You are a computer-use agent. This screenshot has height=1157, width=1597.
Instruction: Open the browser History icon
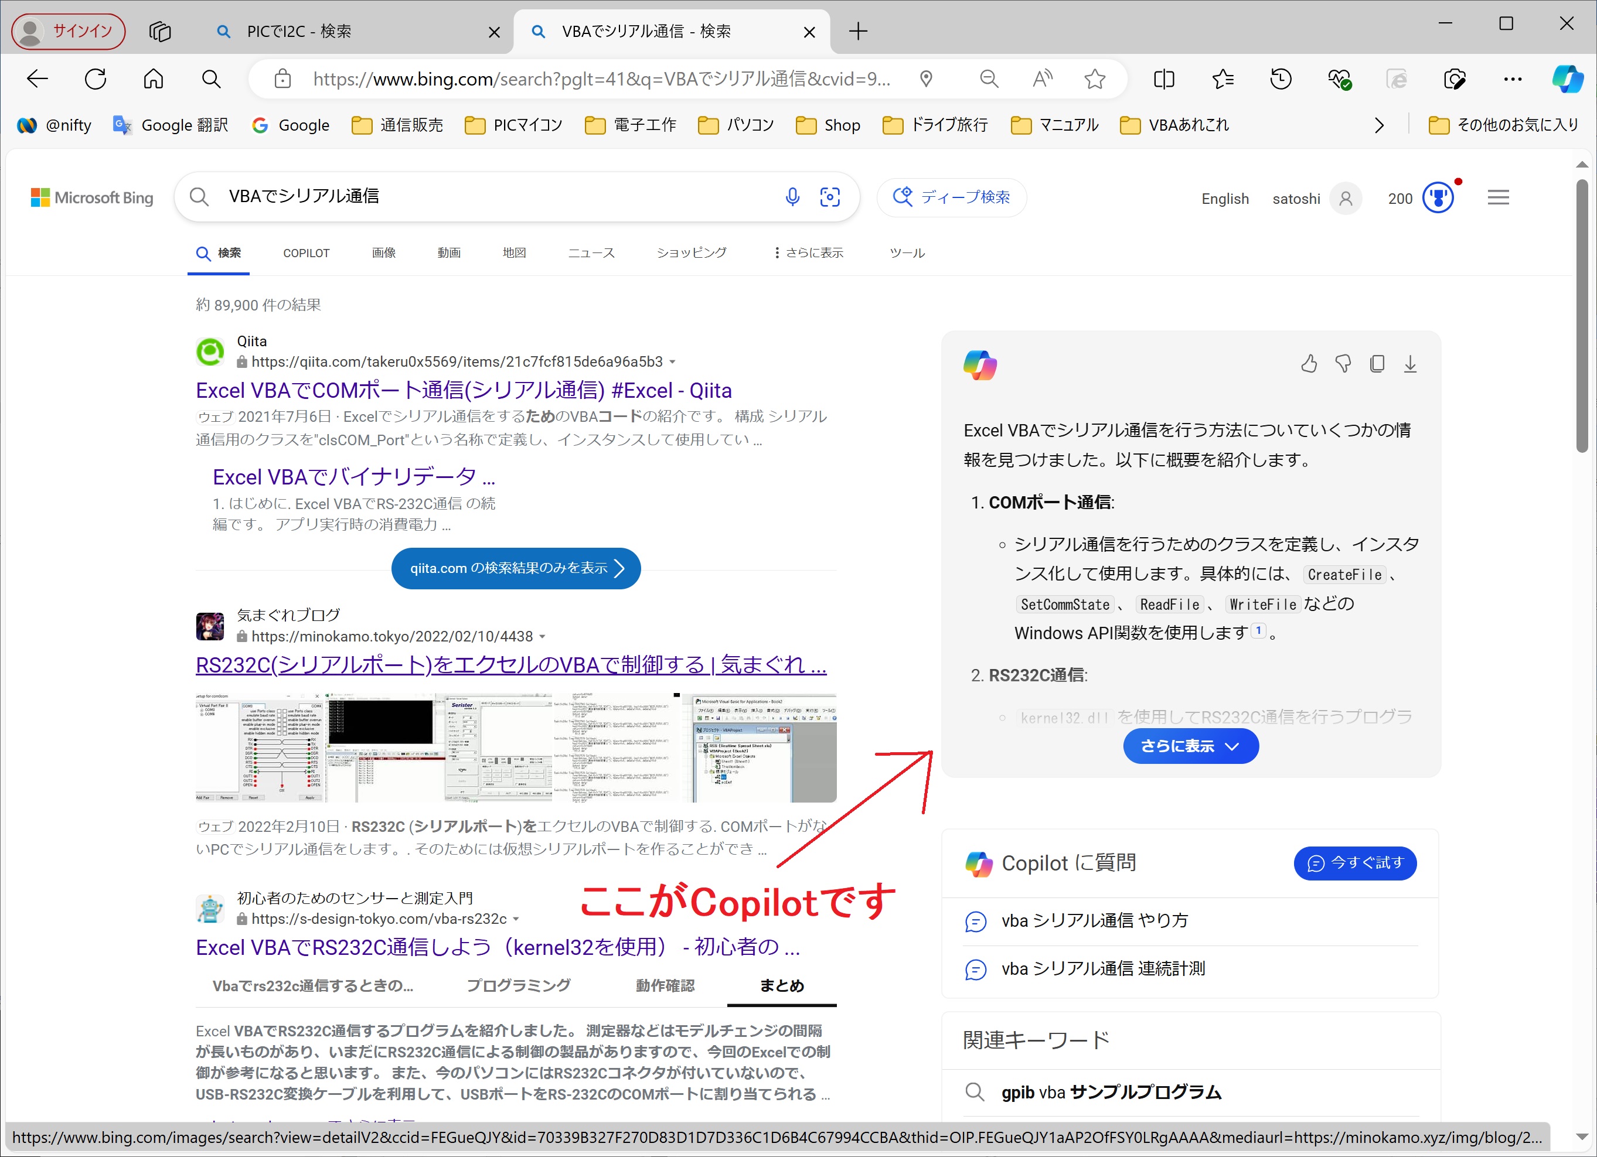[1281, 79]
